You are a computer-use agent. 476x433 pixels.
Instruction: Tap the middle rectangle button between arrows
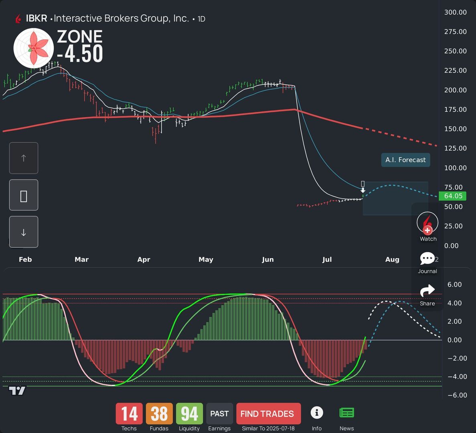[24, 195]
